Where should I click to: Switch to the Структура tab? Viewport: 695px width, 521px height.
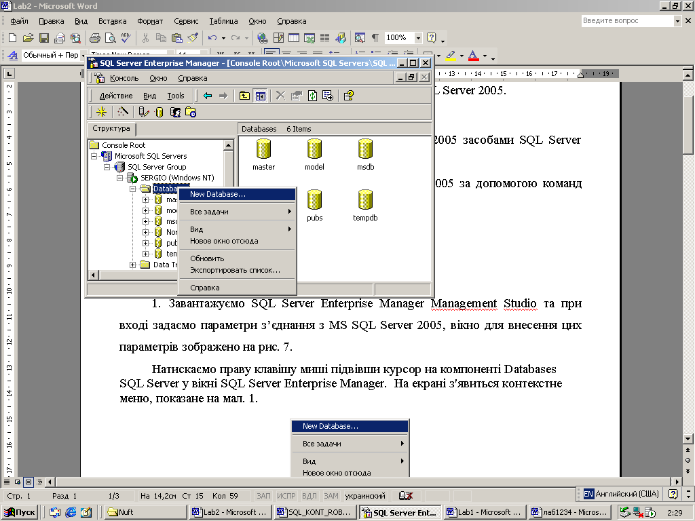pyautogui.click(x=111, y=128)
